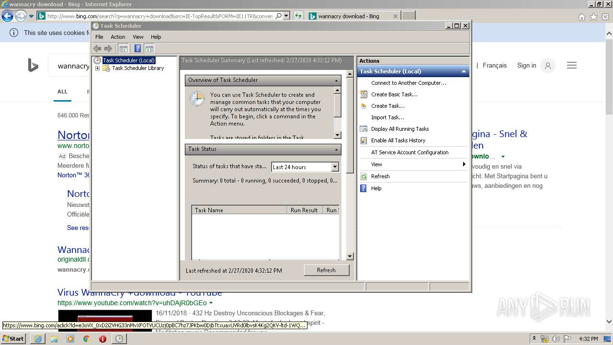
Task: Click the Back arrow in Task Scheduler toolbar
Action: pyautogui.click(x=97, y=48)
